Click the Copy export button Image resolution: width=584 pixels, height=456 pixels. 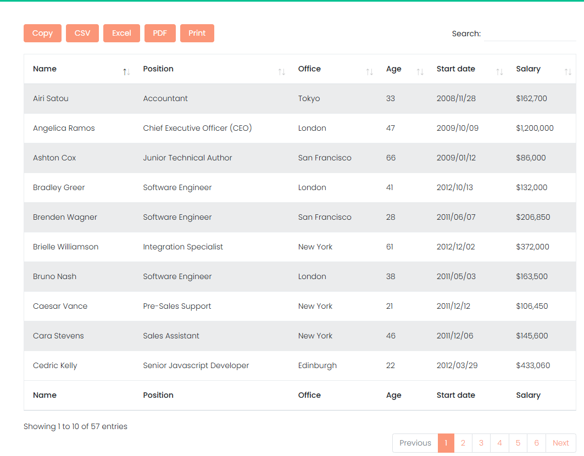pyautogui.click(x=42, y=33)
